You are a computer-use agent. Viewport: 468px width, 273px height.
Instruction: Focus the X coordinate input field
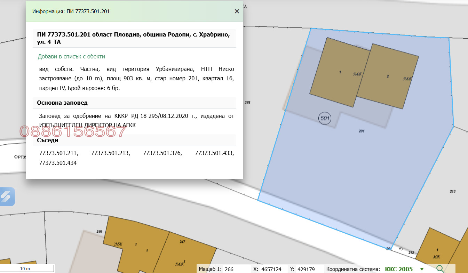273,269
